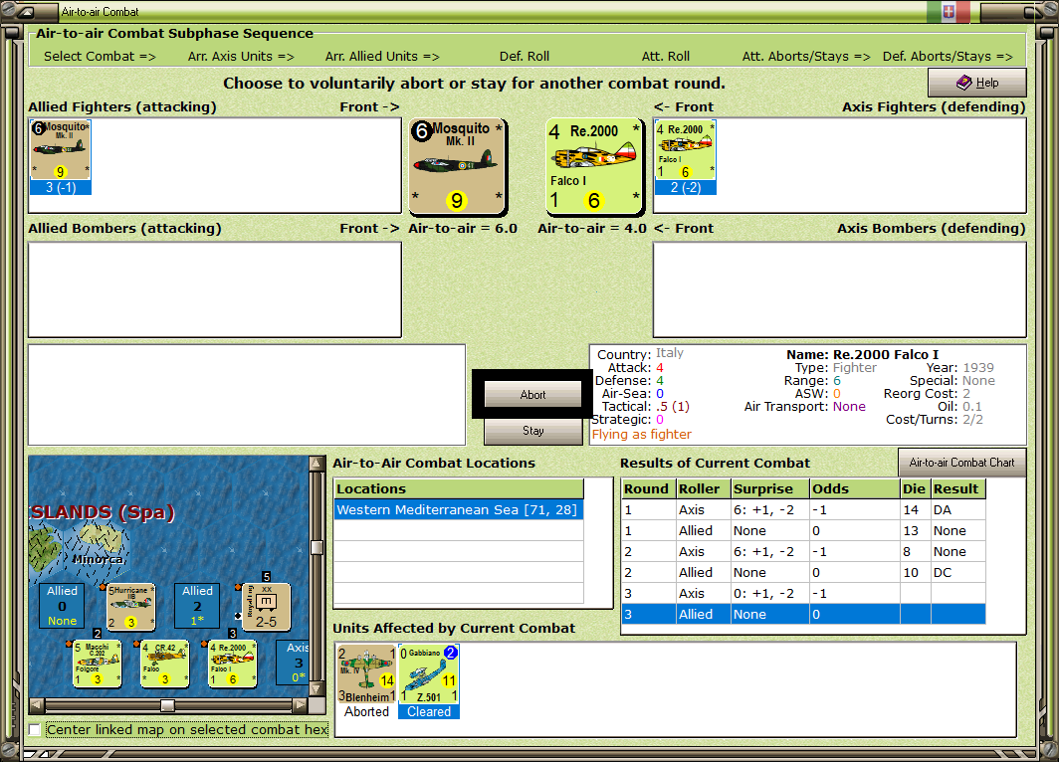Click the Att. Aborts/Stays subphase step
The image size is (1059, 762).
point(806,57)
